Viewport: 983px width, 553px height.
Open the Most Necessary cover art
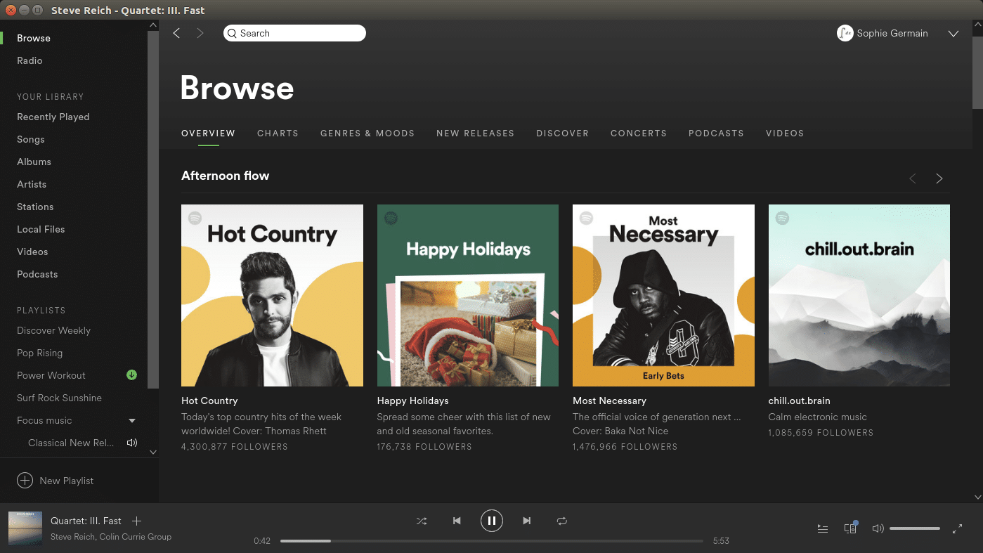[x=663, y=295]
